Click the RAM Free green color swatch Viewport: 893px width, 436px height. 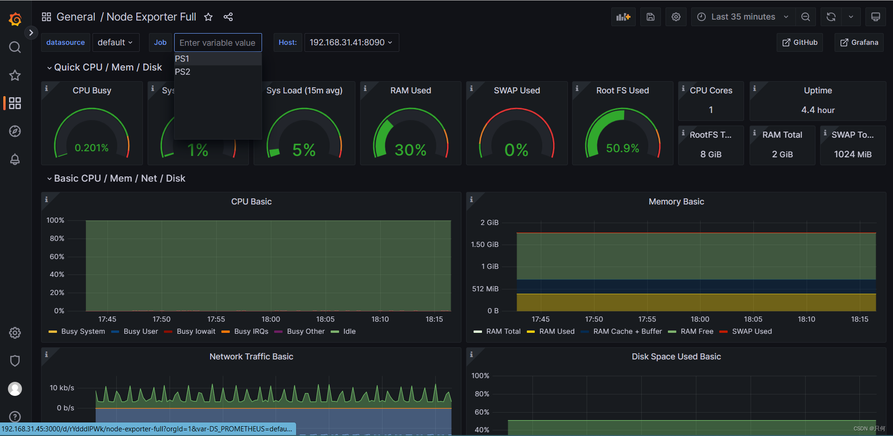click(673, 332)
